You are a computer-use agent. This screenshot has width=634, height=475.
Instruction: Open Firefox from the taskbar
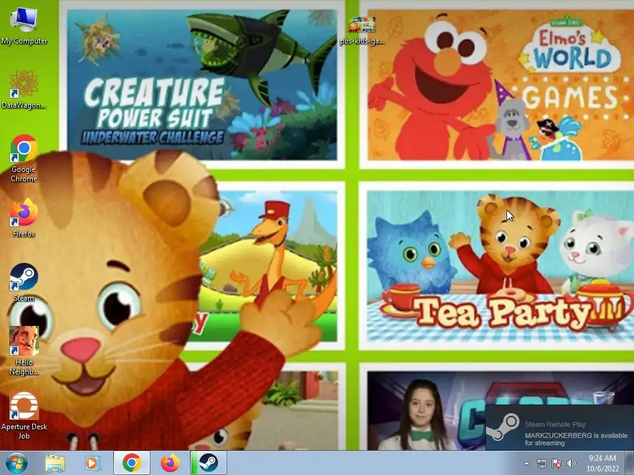[170, 463]
